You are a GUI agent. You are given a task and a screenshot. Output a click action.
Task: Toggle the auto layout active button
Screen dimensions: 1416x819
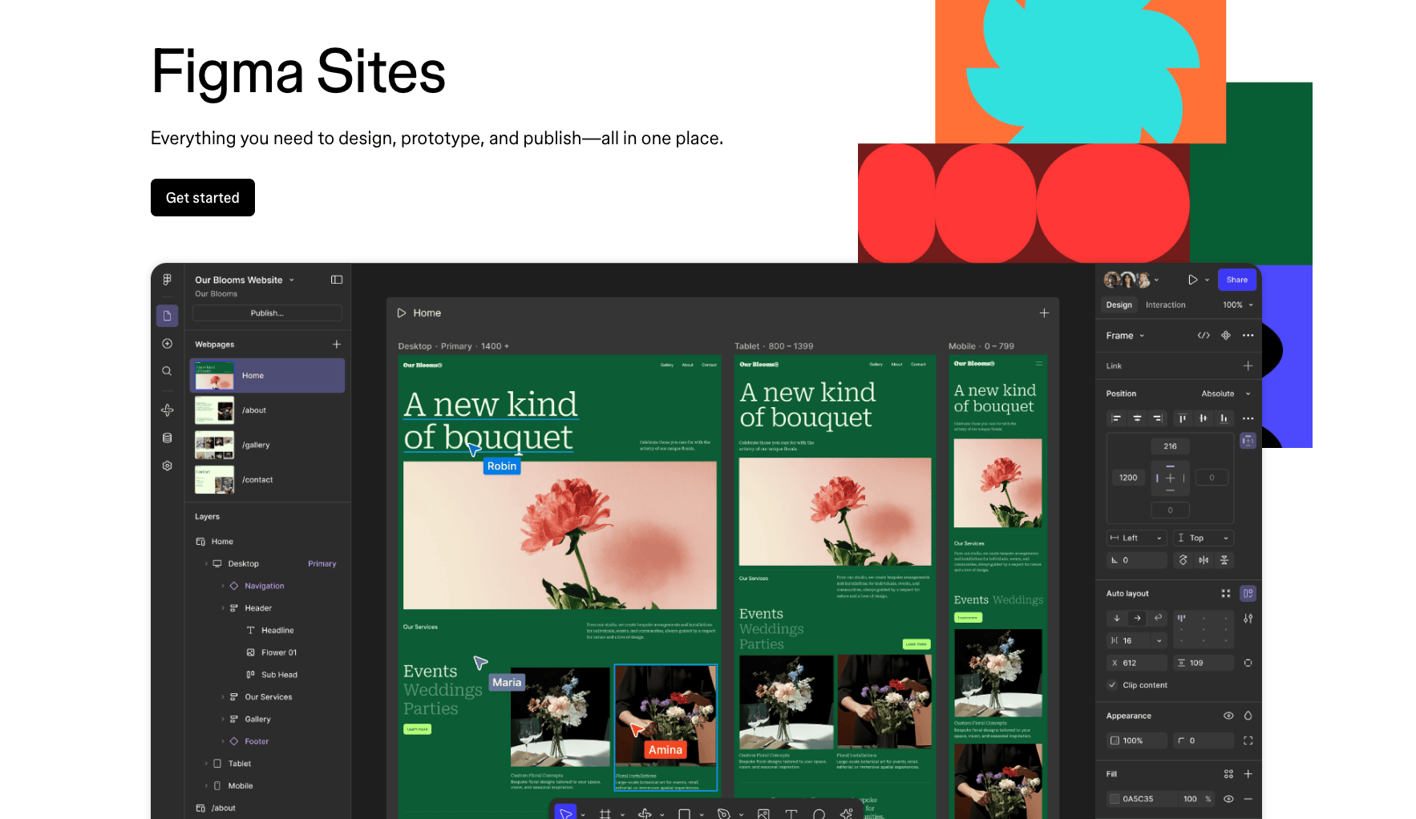[x=1248, y=593]
